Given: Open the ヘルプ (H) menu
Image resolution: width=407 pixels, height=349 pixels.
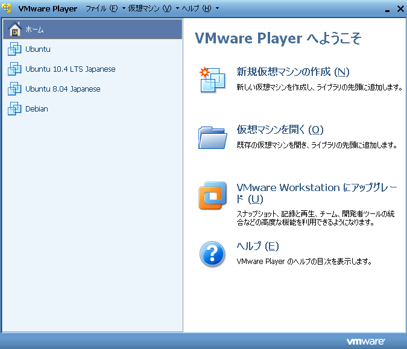Looking at the screenshot, I should click(197, 8).
